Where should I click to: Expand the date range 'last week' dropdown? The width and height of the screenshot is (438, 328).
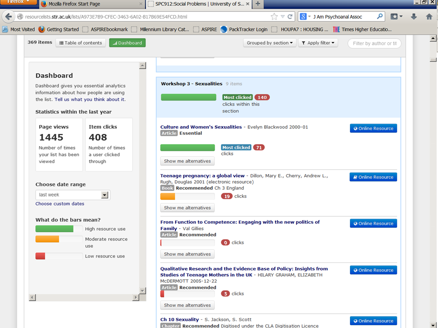tap(104, 195)
